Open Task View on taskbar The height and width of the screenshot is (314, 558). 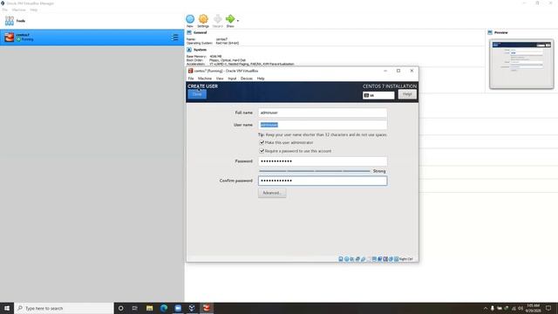click(135, 308)
